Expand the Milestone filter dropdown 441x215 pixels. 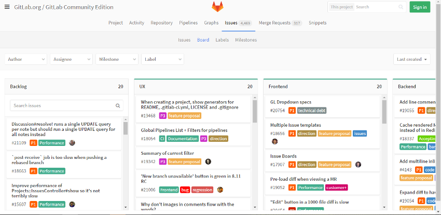[117, 59]
